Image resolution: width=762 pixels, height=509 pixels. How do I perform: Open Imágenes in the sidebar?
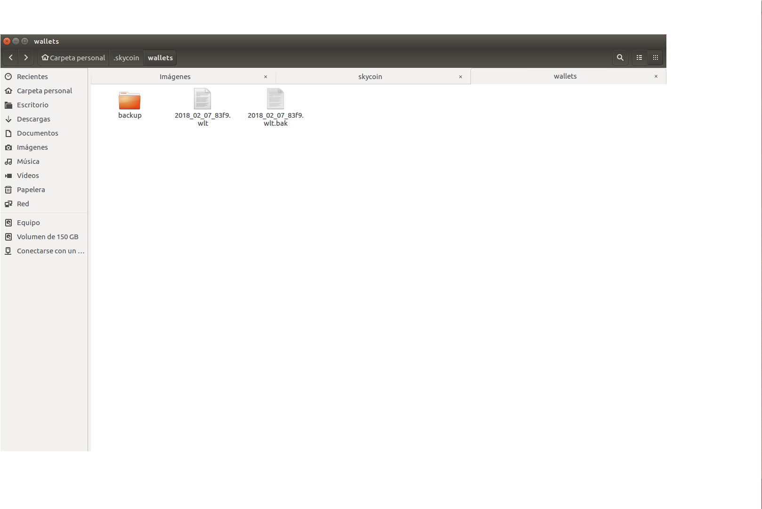pos(44,147)
